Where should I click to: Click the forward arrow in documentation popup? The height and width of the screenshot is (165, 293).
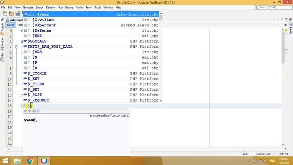(x=29, y=111)
